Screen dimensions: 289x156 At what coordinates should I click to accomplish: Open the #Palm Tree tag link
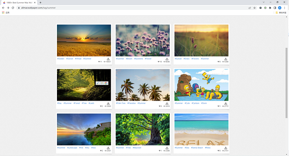point(121,103)
